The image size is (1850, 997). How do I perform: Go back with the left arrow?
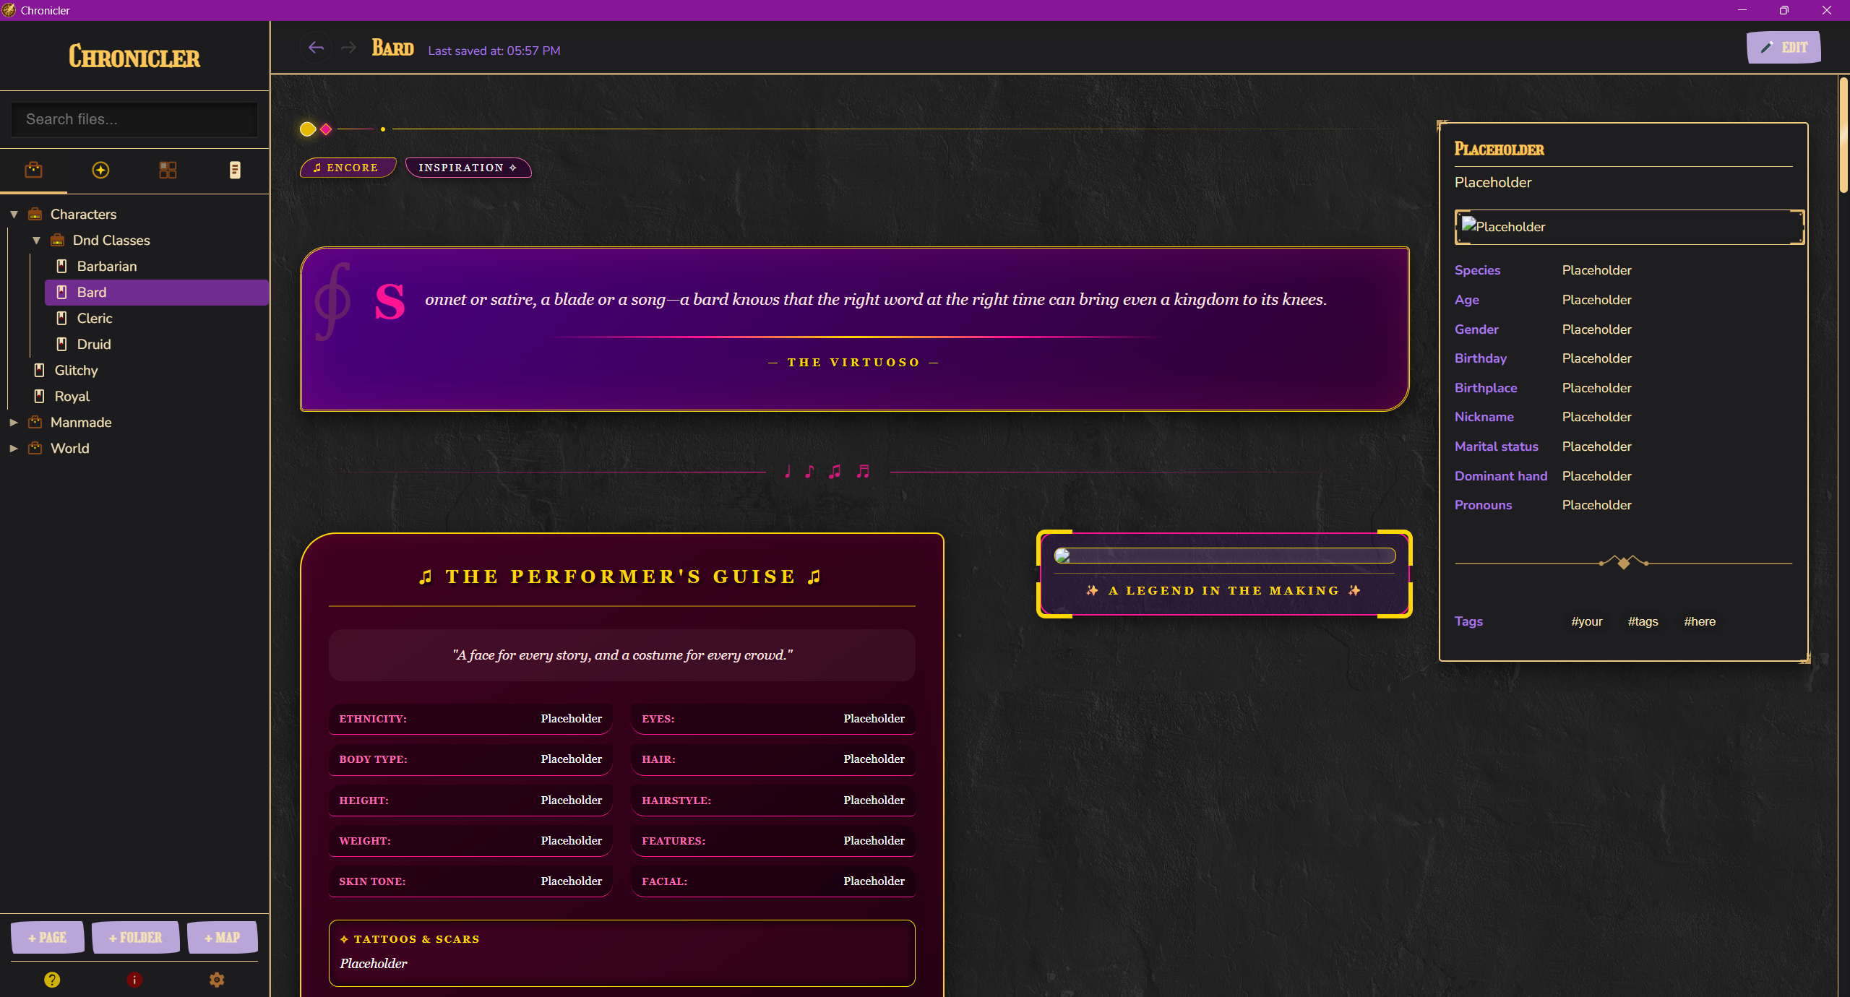316,48
